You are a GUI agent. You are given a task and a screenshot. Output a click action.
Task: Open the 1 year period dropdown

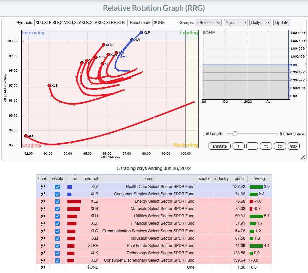(x=236, y=23)
